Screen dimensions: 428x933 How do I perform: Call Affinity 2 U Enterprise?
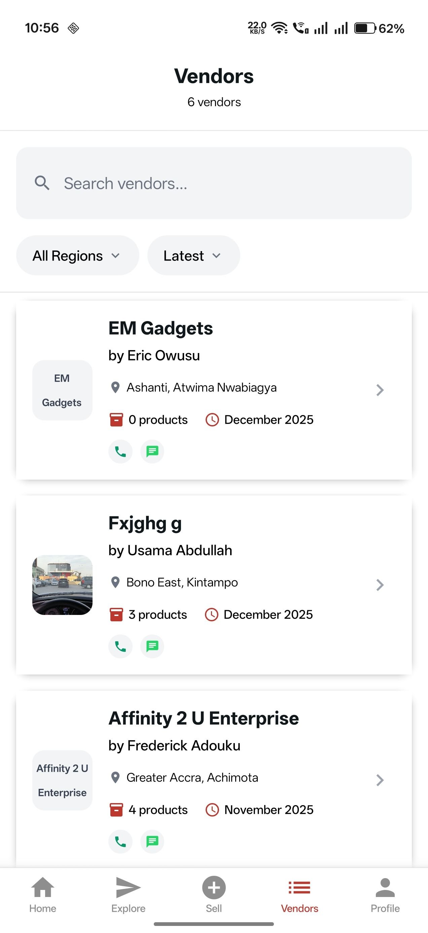pos(120,841)
